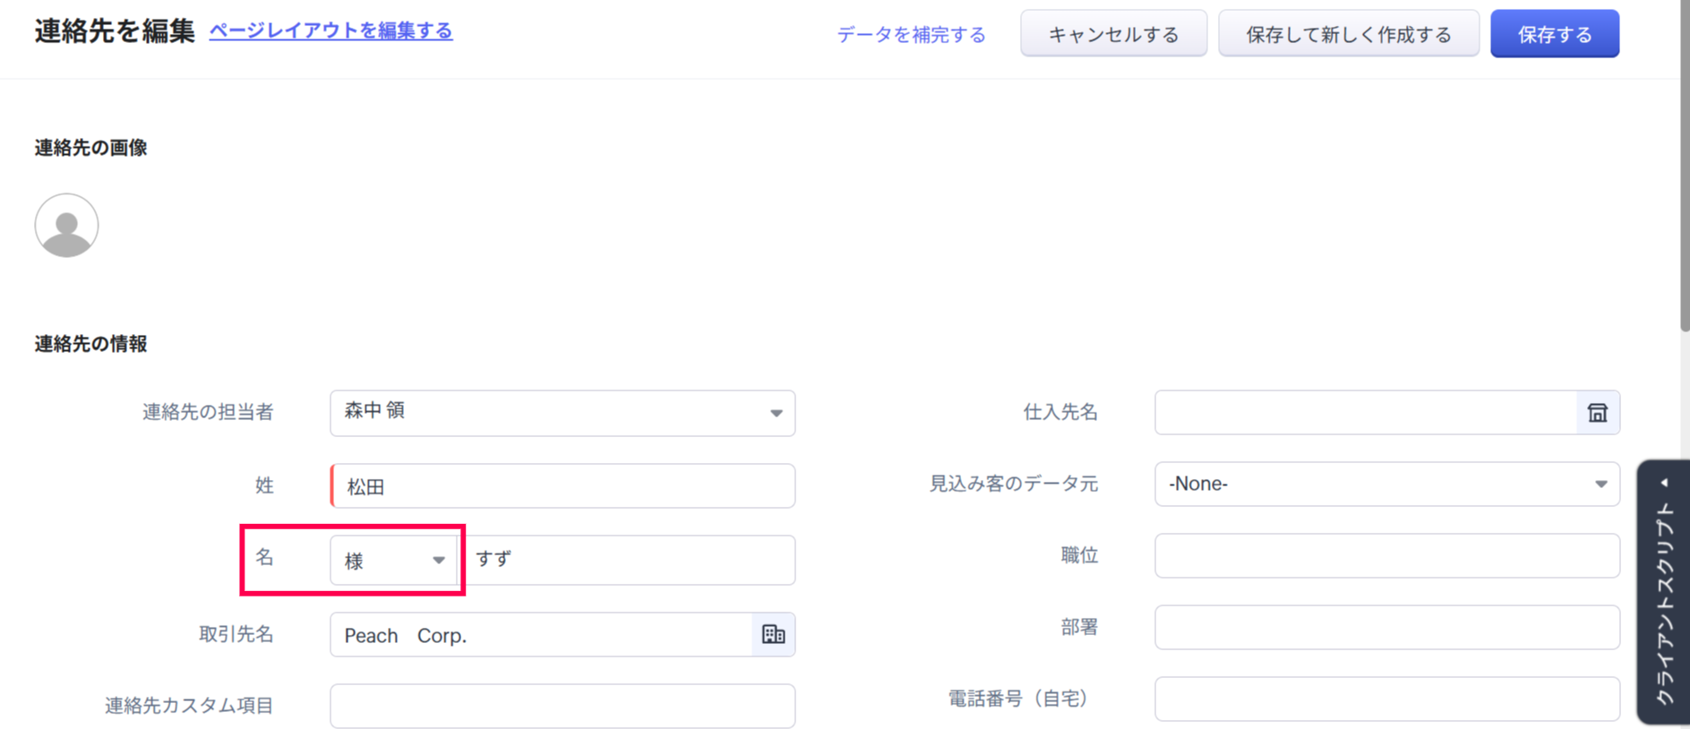
Task: Open the 連絡先の担当者 owner dropdown
Action: pyautogui.click(x=562, y=413)
